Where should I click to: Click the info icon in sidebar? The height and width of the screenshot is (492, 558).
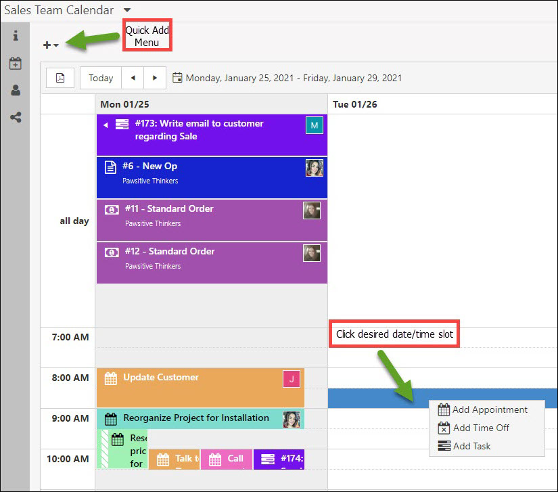pos(16,36)
